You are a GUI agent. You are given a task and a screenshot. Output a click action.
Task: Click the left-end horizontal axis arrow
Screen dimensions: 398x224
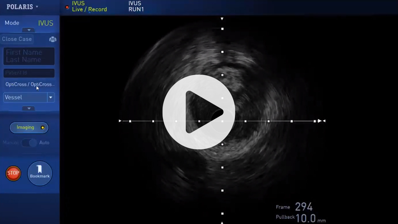120,121
